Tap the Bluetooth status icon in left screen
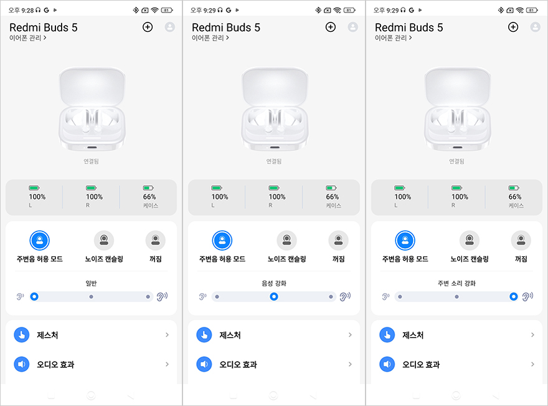Screen dimensions: 548x406 click(136, 10)
